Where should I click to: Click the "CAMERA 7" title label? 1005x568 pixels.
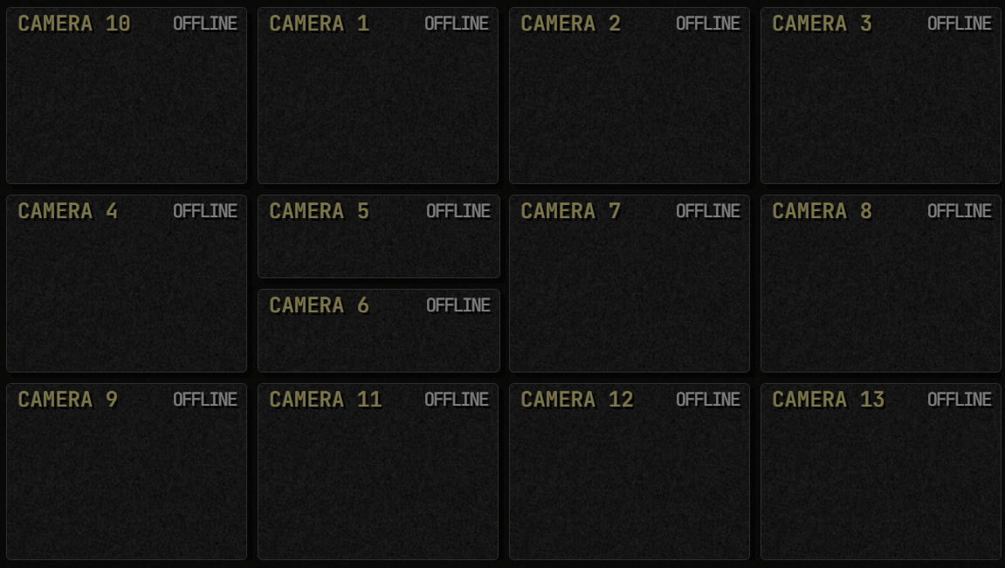(x=570, y=211)
